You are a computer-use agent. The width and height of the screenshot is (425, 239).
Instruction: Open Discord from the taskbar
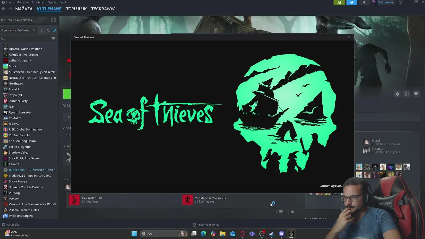click(x=281, y=234)
